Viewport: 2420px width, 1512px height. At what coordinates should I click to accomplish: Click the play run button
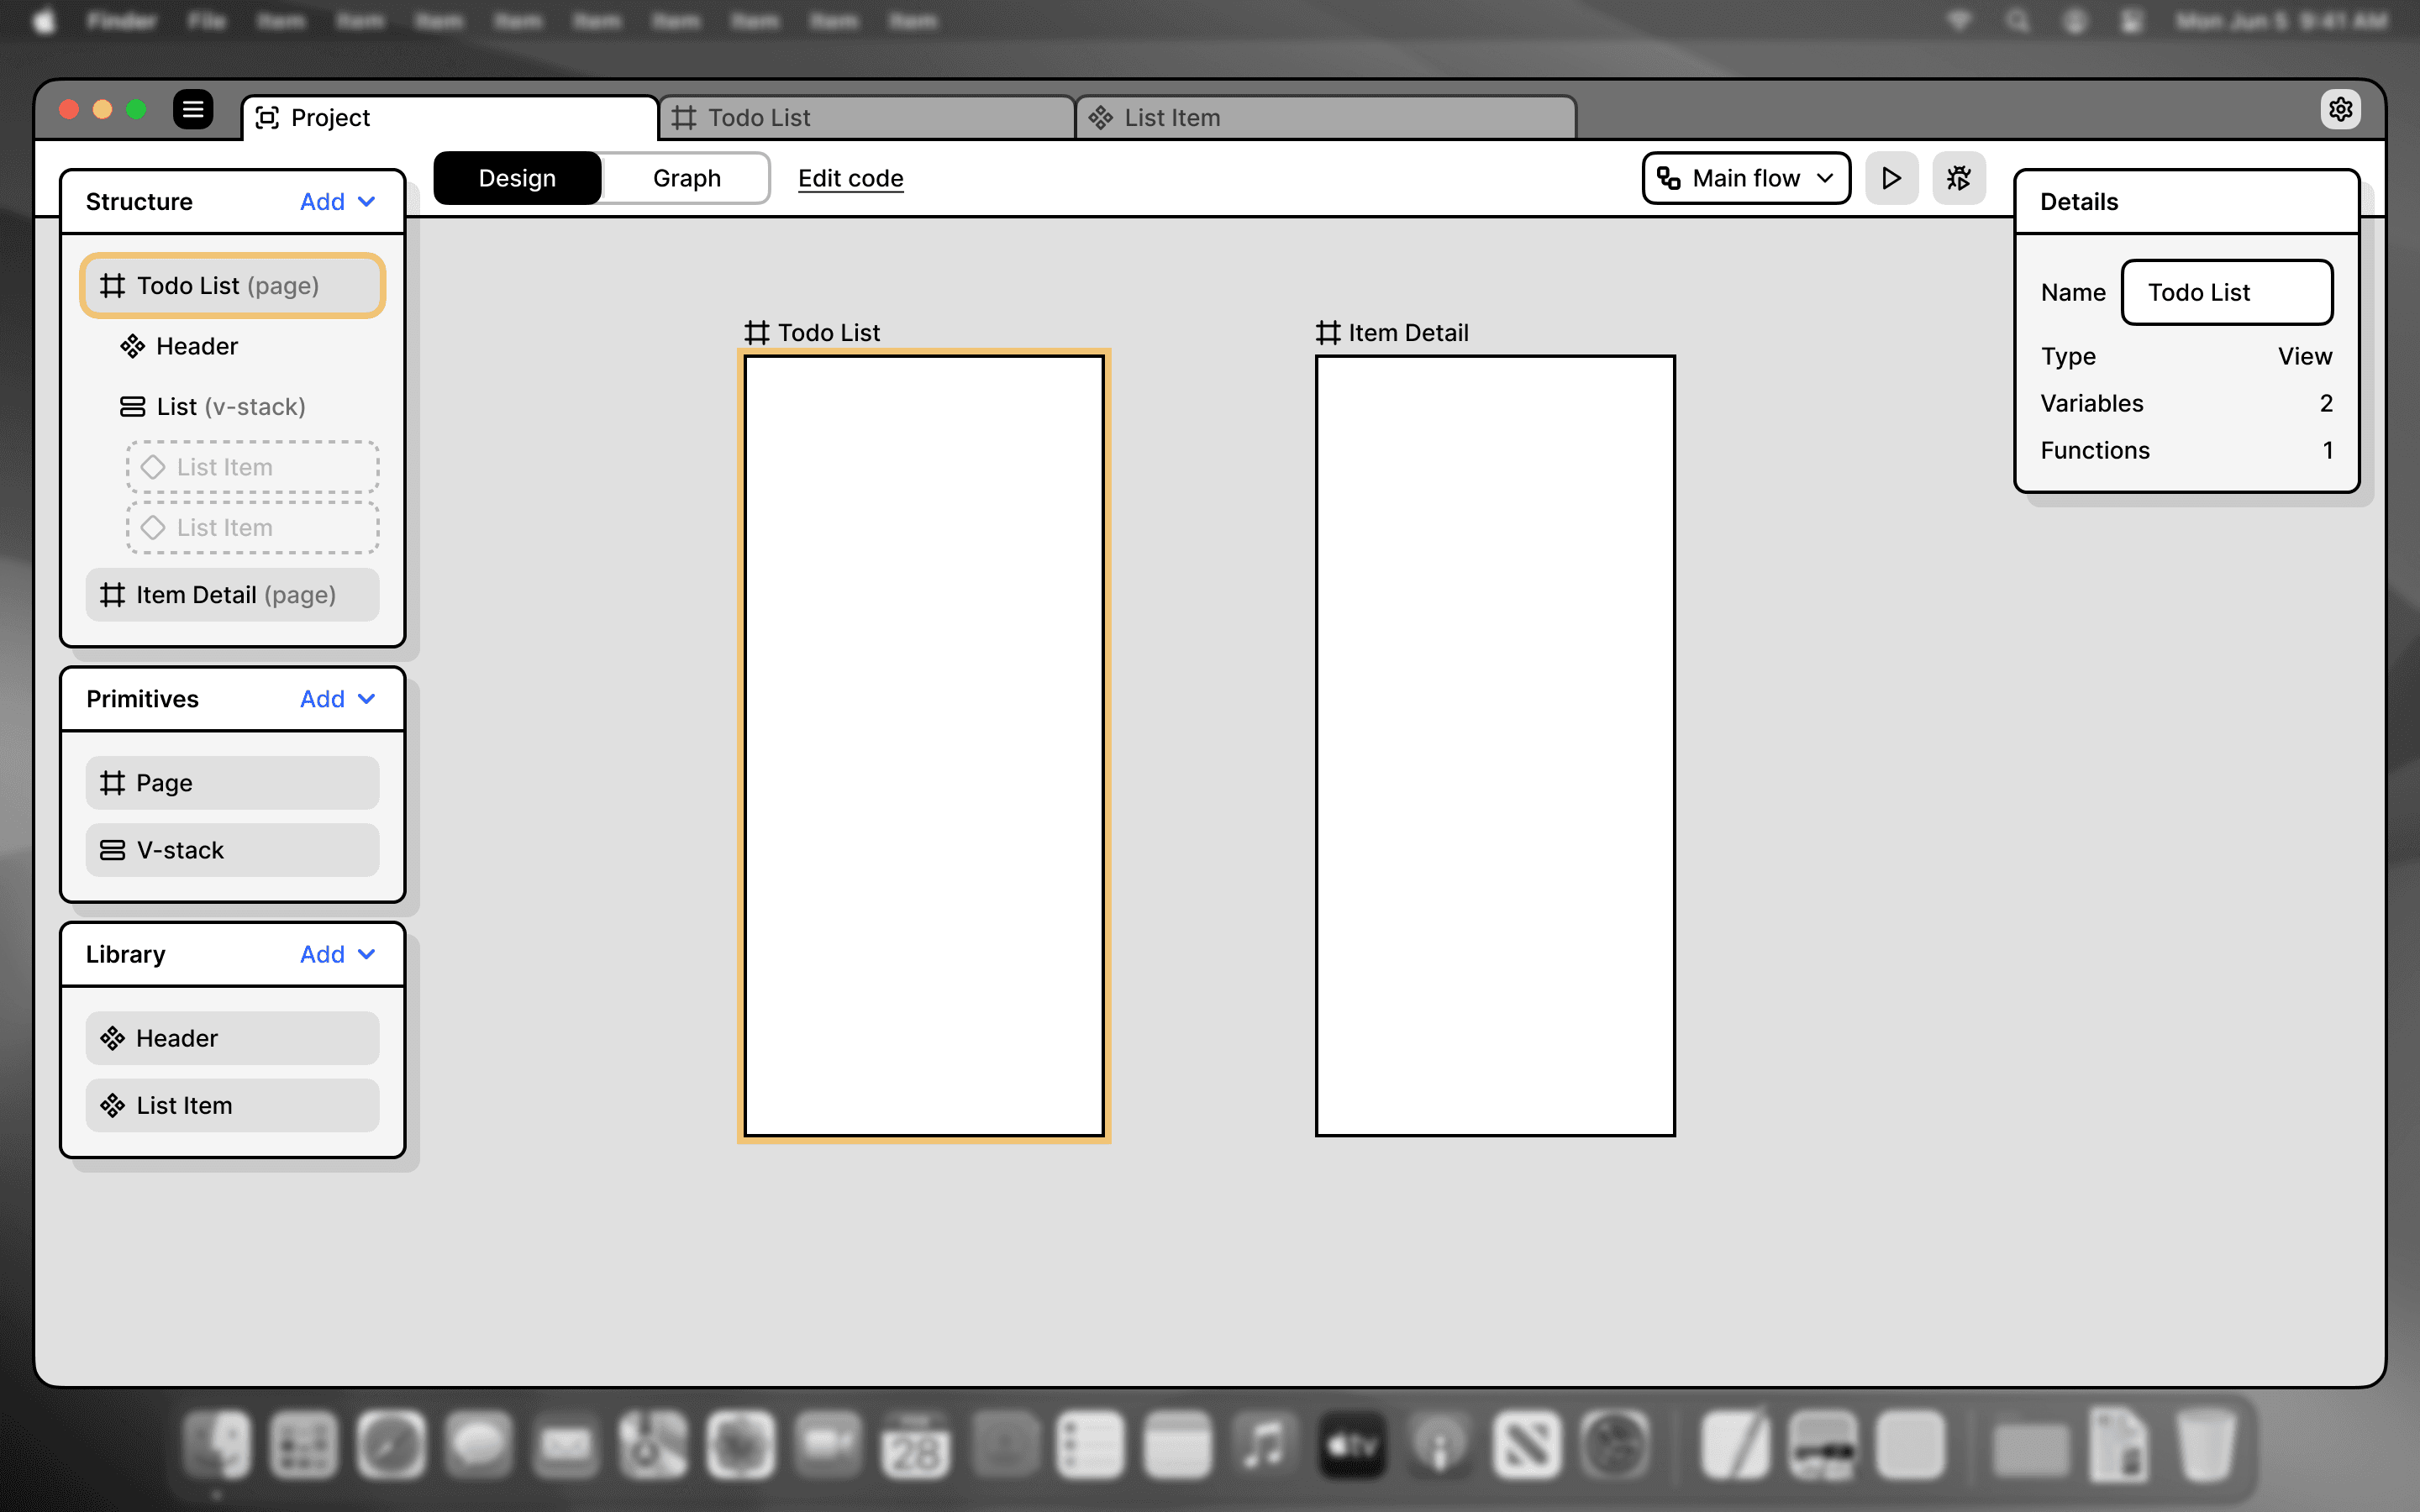click(x=1891, y=178)
